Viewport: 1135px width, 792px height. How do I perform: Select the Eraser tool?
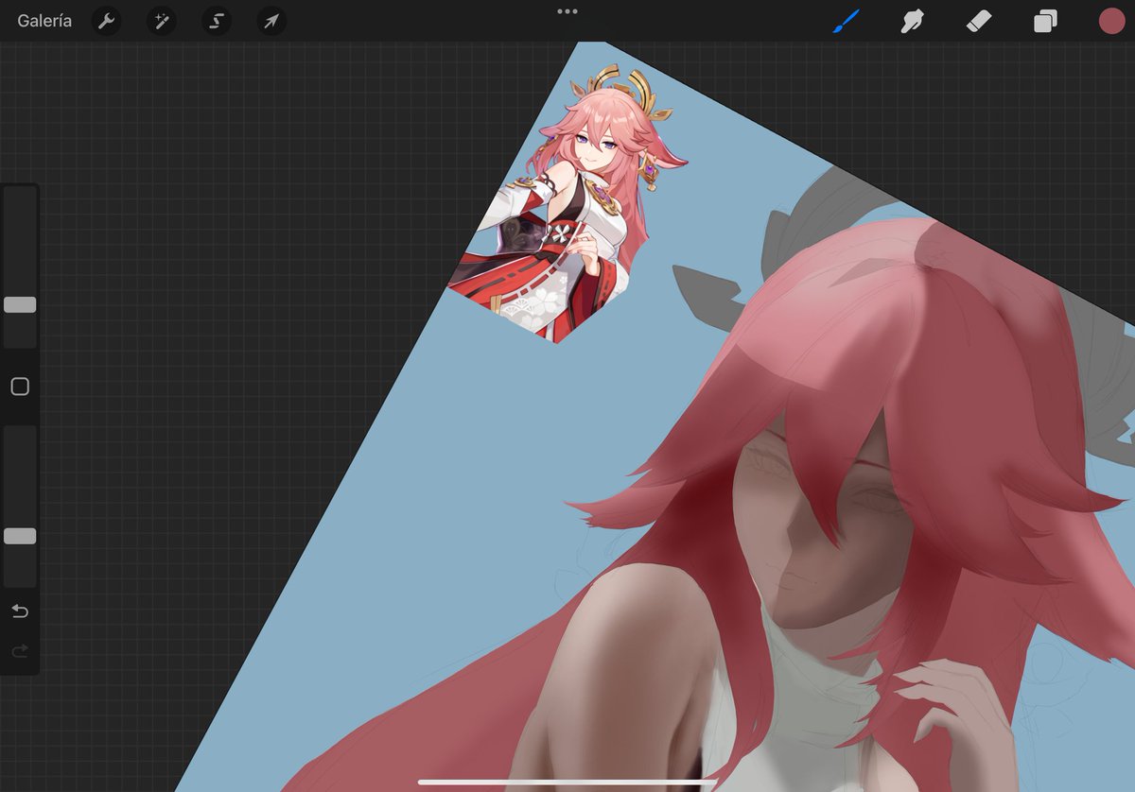click(x=979, y=21)
